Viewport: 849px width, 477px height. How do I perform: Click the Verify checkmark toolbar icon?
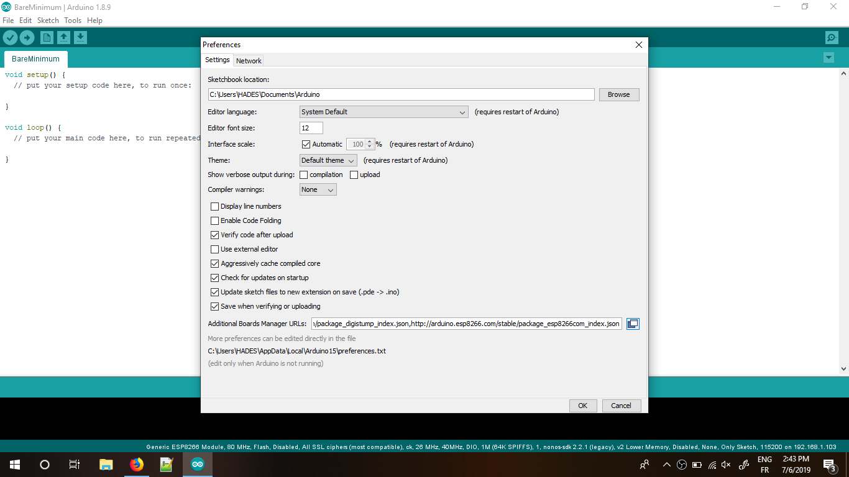point(11,37)
